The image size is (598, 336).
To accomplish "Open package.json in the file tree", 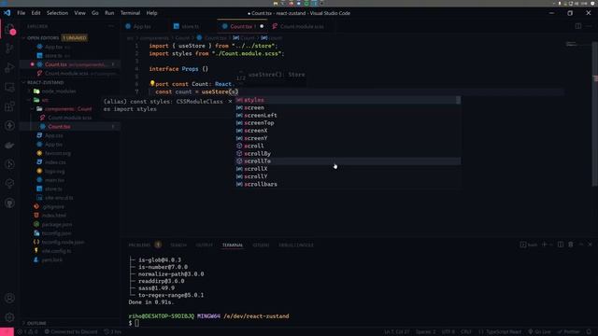I will click(x=56, y=224).
